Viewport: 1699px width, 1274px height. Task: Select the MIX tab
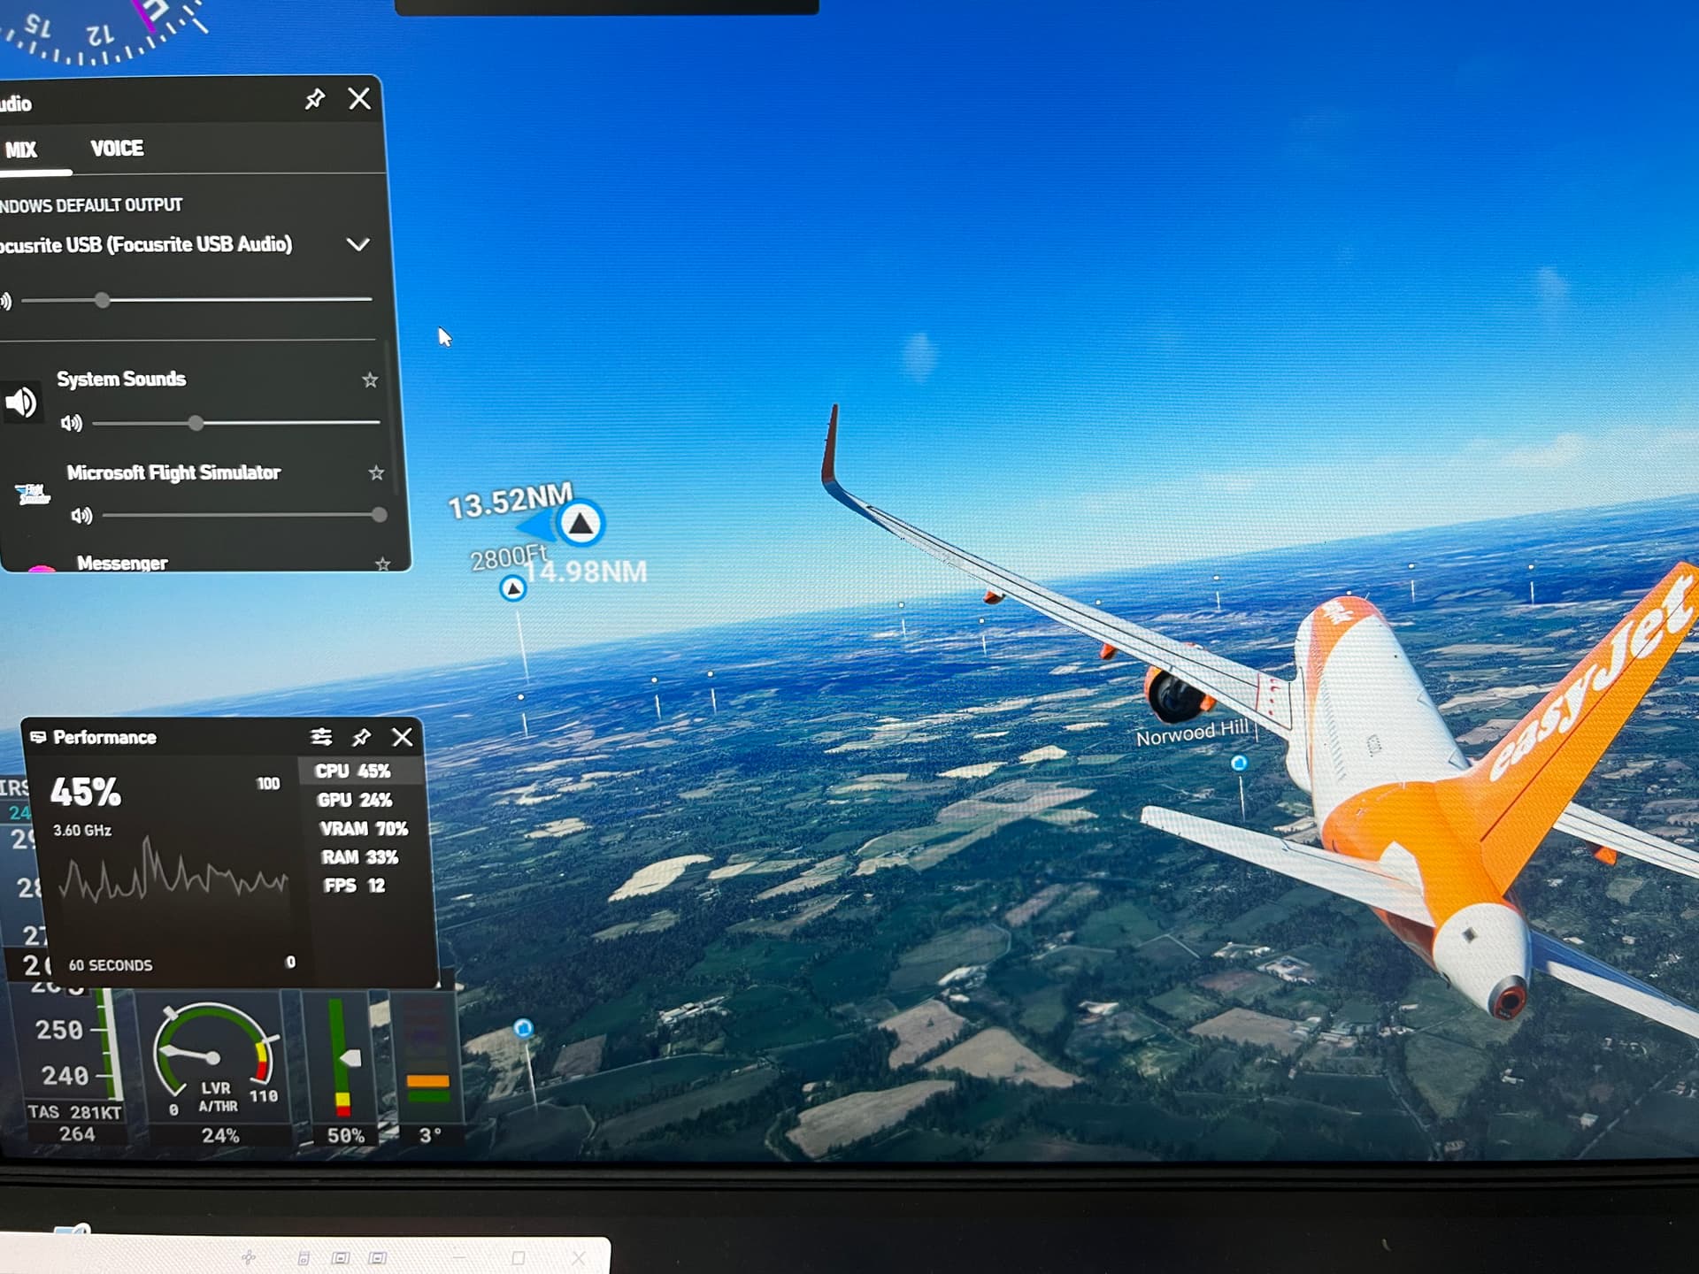pyautogui.click(x=21, y=150)
